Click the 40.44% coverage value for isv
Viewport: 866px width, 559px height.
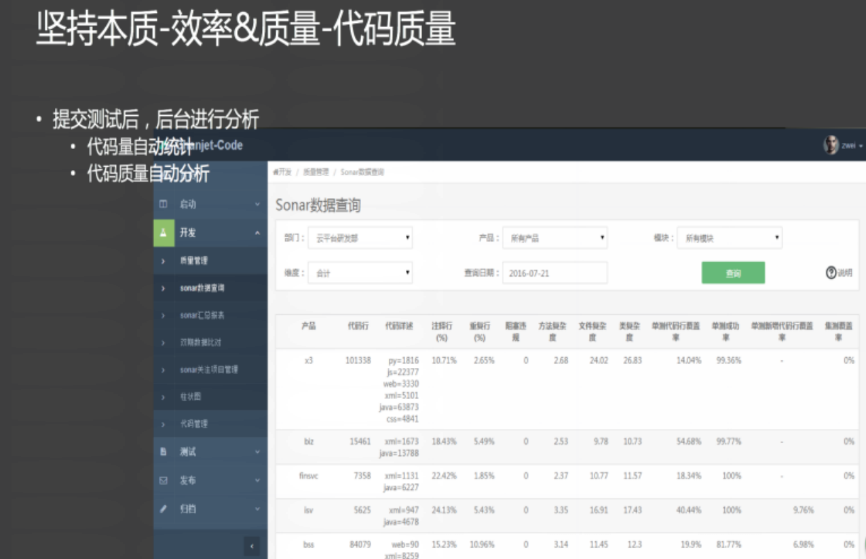689,510
